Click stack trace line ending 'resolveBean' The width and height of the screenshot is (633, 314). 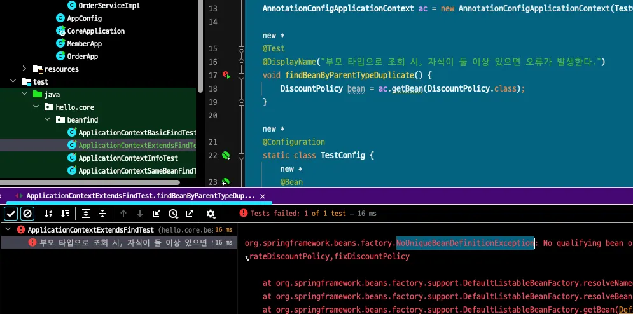[448, 296]
